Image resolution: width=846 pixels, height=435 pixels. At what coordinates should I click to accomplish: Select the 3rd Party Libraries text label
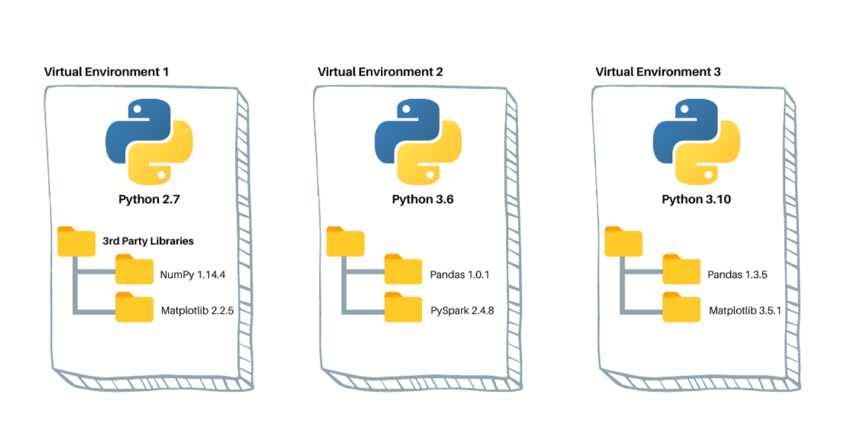click(x=148, y=241)
